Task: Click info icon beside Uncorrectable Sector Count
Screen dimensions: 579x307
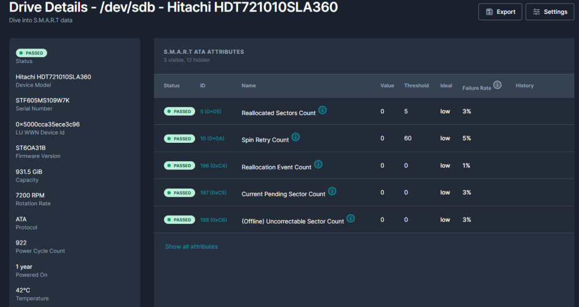Action: (x=350, y=218)
